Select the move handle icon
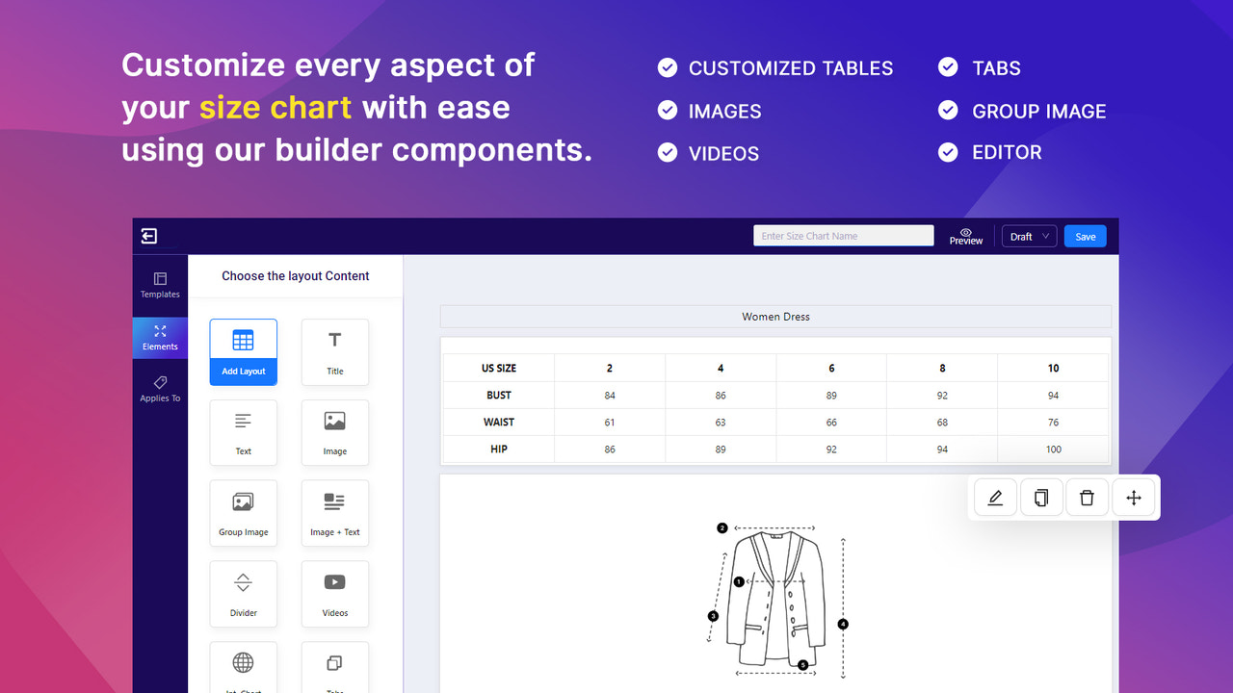The image size is (1233, 693). 1134,497
